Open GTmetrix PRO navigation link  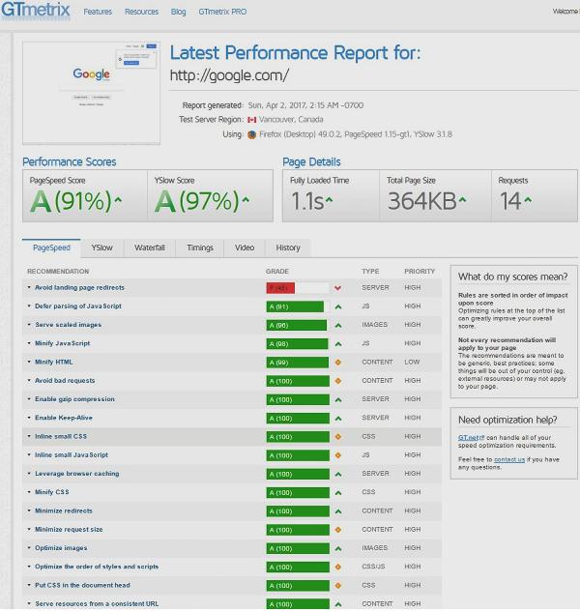coord(222,12)
